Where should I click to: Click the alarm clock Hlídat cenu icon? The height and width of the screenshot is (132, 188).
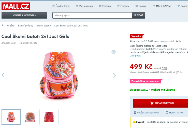click(167, 112)
